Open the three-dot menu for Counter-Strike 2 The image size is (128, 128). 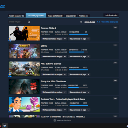116,27
